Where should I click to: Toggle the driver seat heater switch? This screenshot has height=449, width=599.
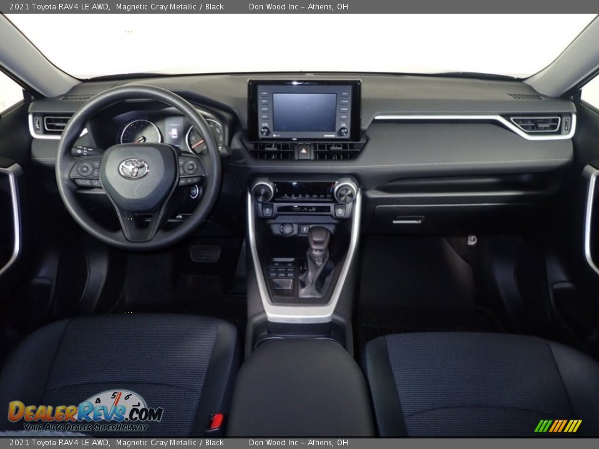(x=267, y=211)
